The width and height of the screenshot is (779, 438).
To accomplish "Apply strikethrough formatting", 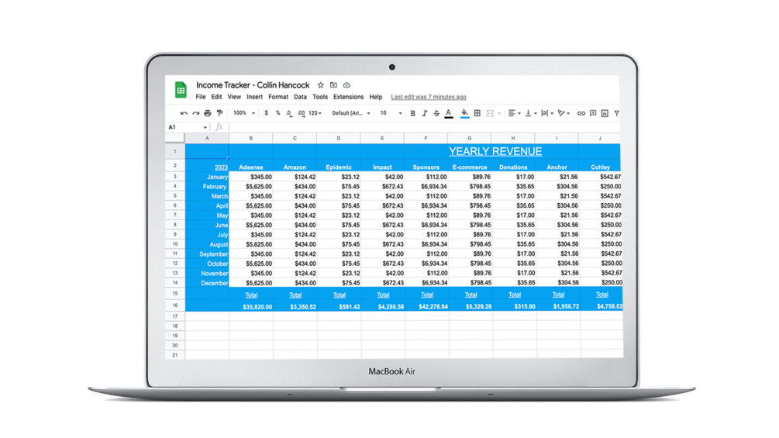I will point(436,113).
